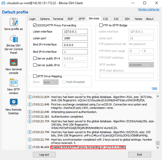Screen dimensions: 162x160
Task: Click the log scrollbar thumb
Action: [x=158, y=143]
